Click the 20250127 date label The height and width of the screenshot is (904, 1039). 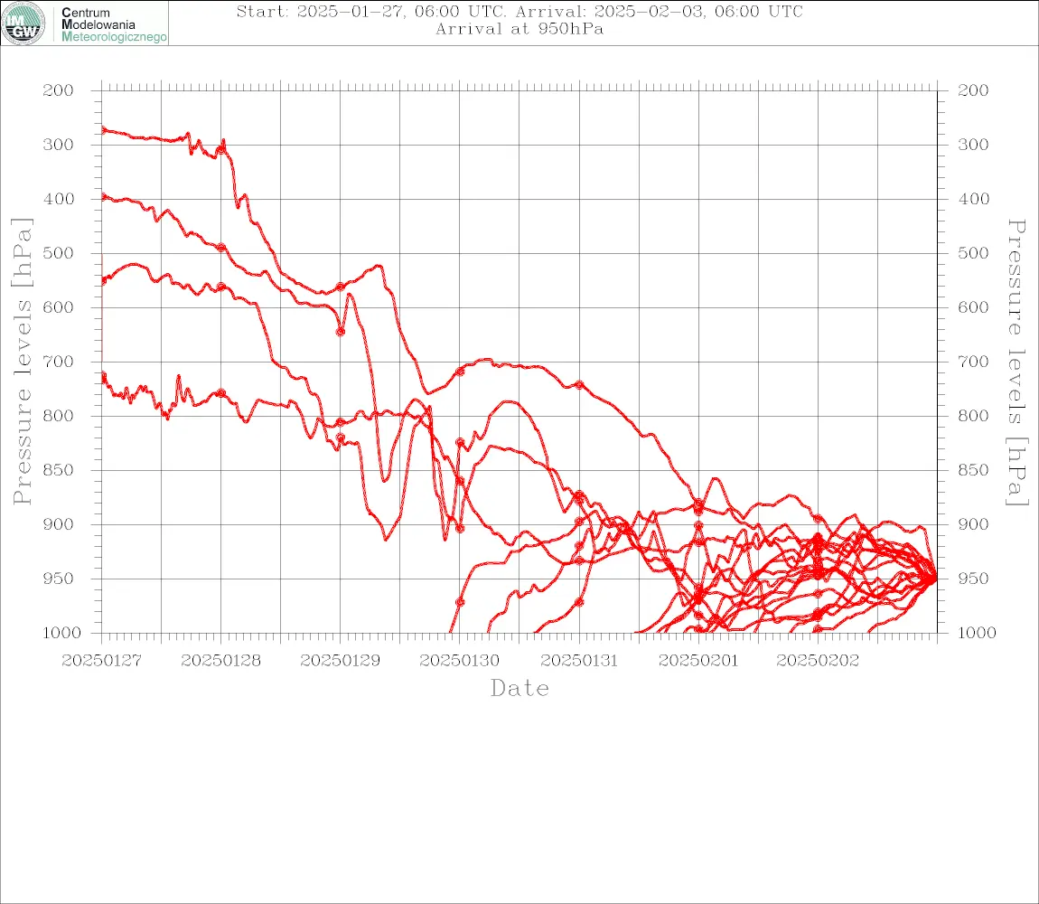pyautogui.click(x=101, y=661)
